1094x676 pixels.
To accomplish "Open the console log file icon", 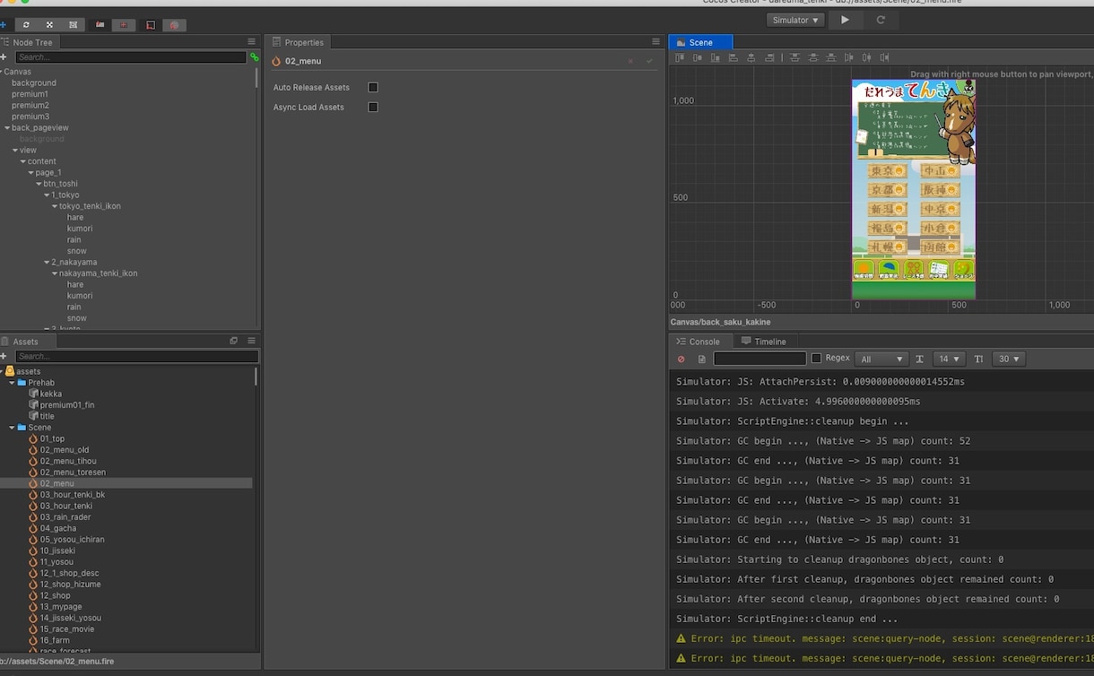I will point(702,359).
